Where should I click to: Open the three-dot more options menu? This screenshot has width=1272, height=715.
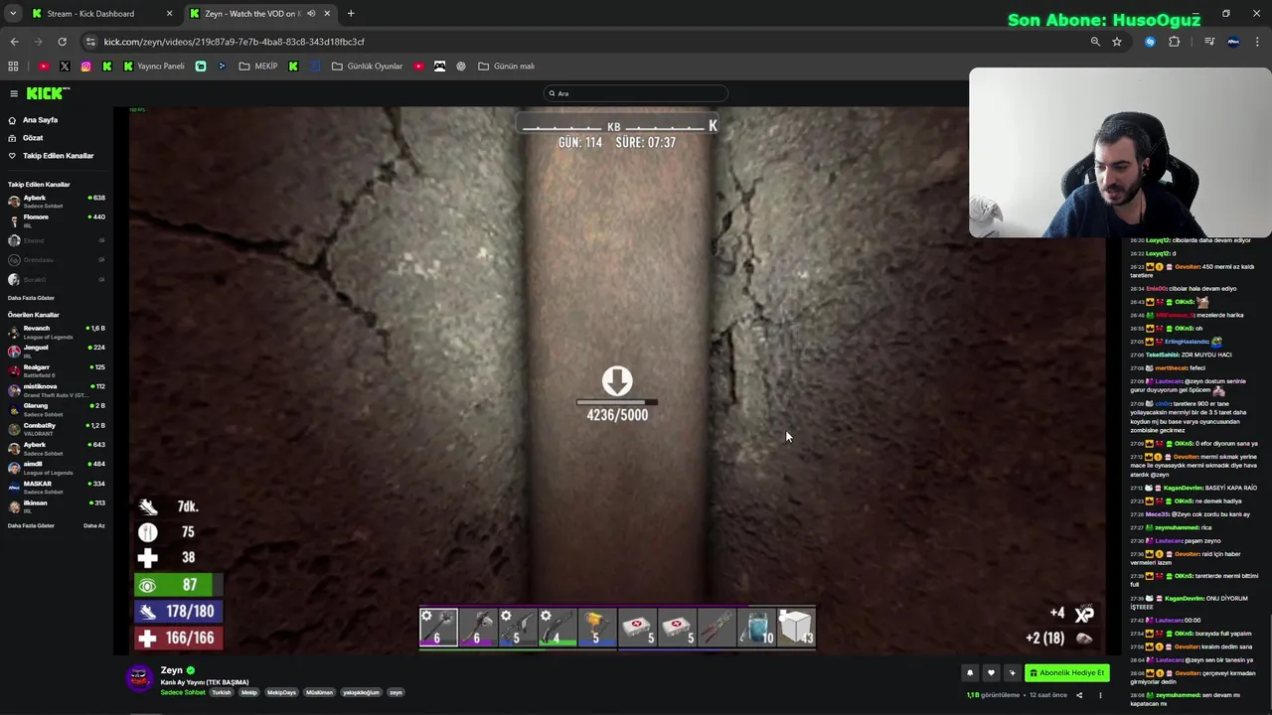coord(1100,695)
